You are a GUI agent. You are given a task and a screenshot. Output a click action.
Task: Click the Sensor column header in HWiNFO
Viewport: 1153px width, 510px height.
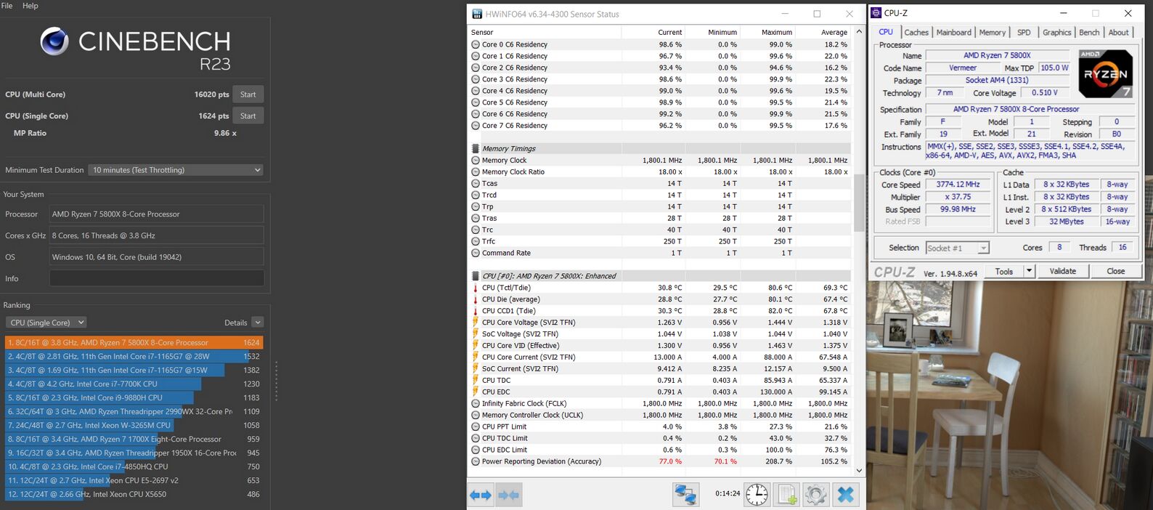pos(545,32)
